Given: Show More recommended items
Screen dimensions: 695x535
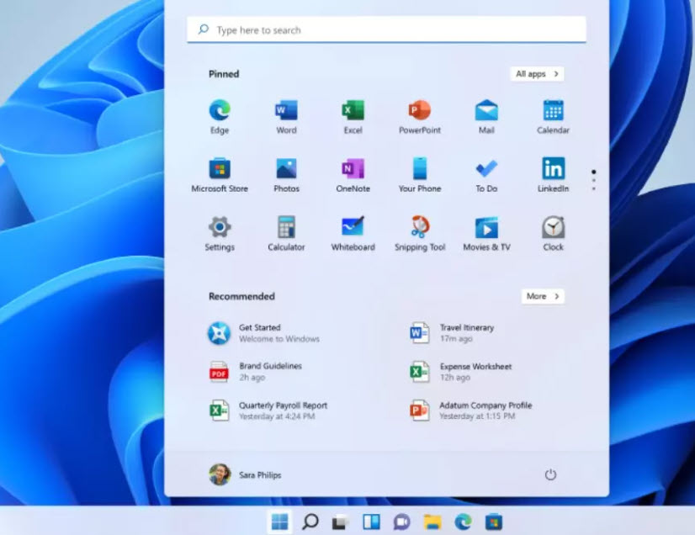Looking at the screenshot, I should coord(543,296).
